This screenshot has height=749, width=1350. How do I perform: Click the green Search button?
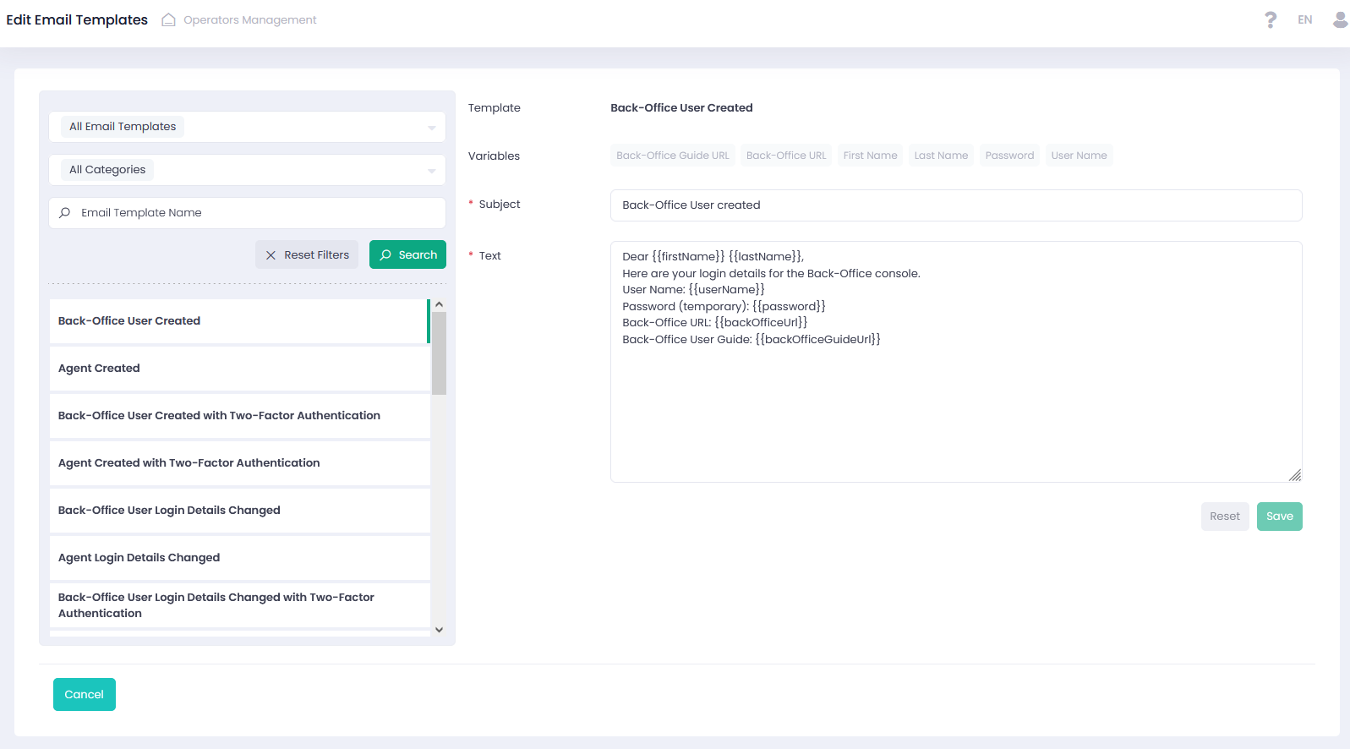407,255
